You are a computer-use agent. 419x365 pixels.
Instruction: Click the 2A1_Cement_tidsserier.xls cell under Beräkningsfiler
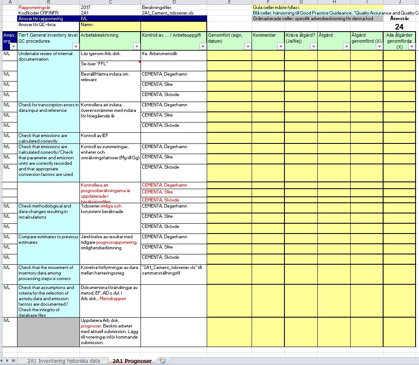point(174,13)
